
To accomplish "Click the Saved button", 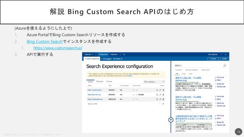I will 213,59.
